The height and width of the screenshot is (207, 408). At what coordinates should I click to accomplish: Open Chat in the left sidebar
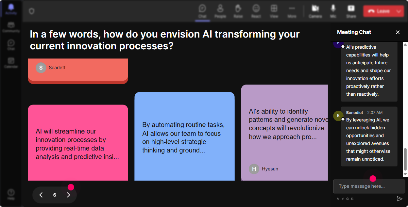11,45
